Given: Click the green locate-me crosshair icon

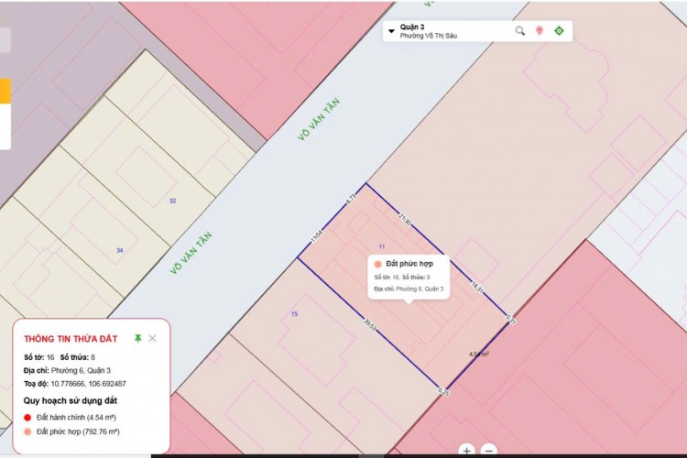Looking at the screenshot, I should click(559, 31).
